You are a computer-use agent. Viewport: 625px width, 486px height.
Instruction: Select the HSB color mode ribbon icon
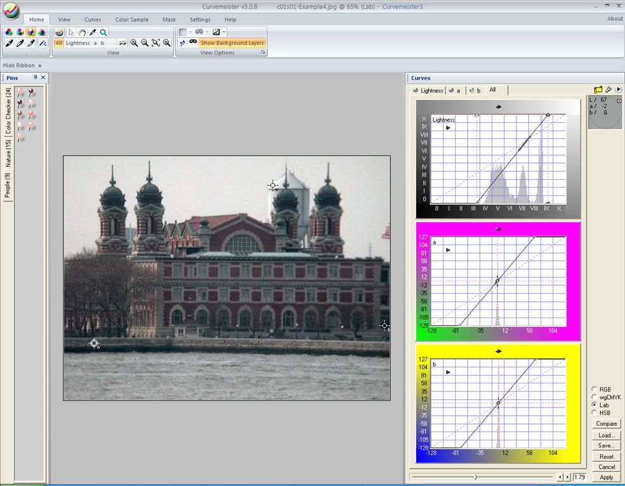(x=41, y=32)
